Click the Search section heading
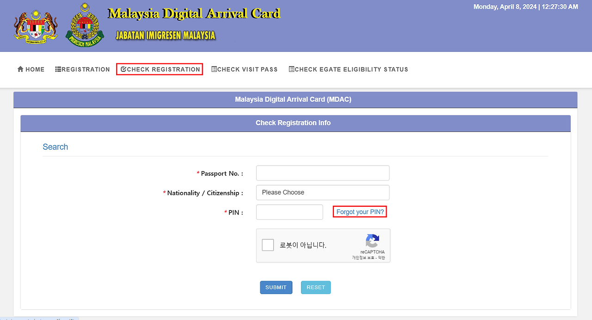 coord(55,147)
